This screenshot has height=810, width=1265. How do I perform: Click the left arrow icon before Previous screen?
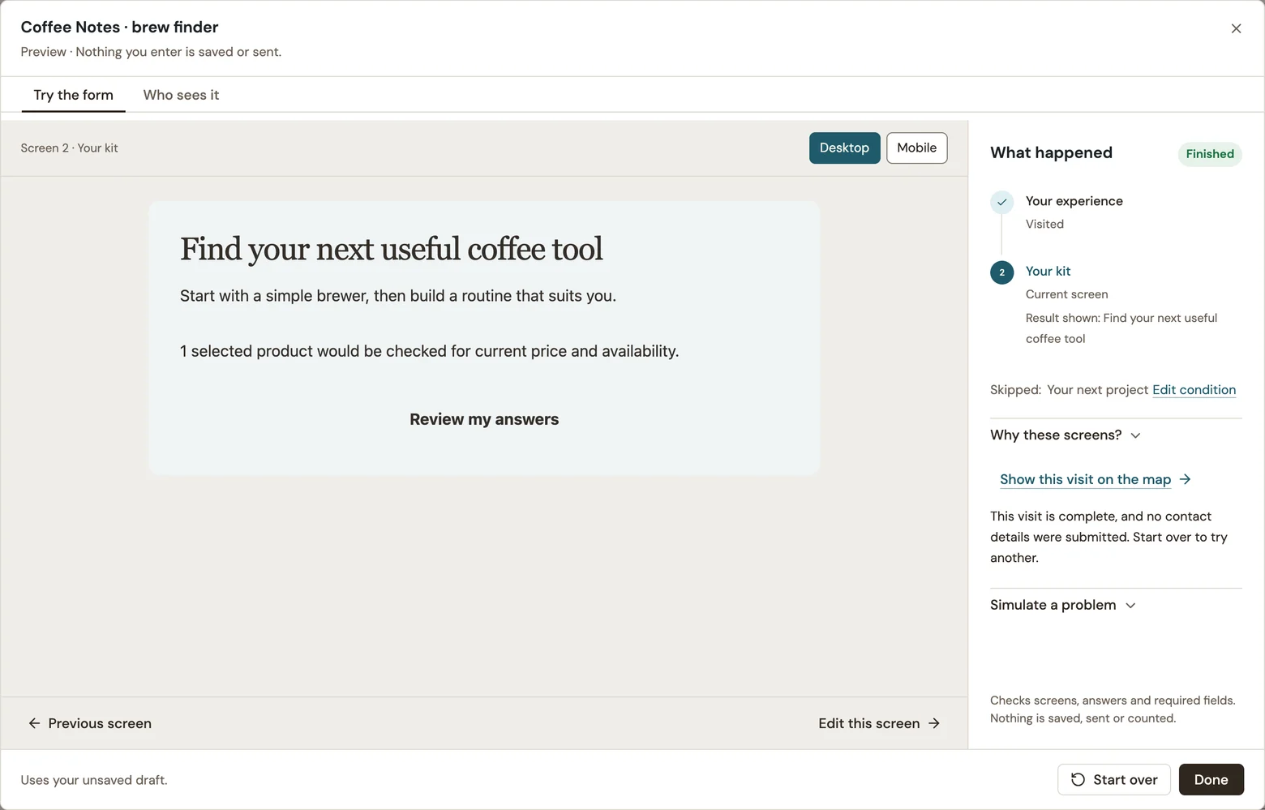point(34,723)
